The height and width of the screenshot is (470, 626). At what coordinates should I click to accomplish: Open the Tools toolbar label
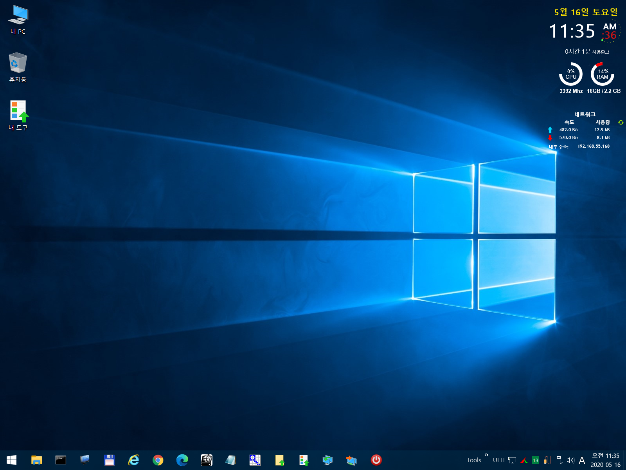point(474,460)
